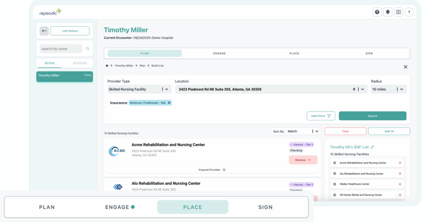The width and height of the screenshot is (440, 222).
Task: Remove Walker Healthcare Center from list
Action: tap(400, 184)
